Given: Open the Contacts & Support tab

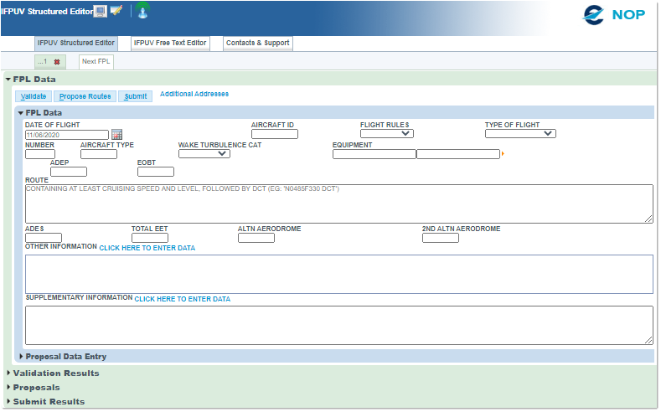Looking at the screenshot, I should pyautogui.click(x=257, y=43).
